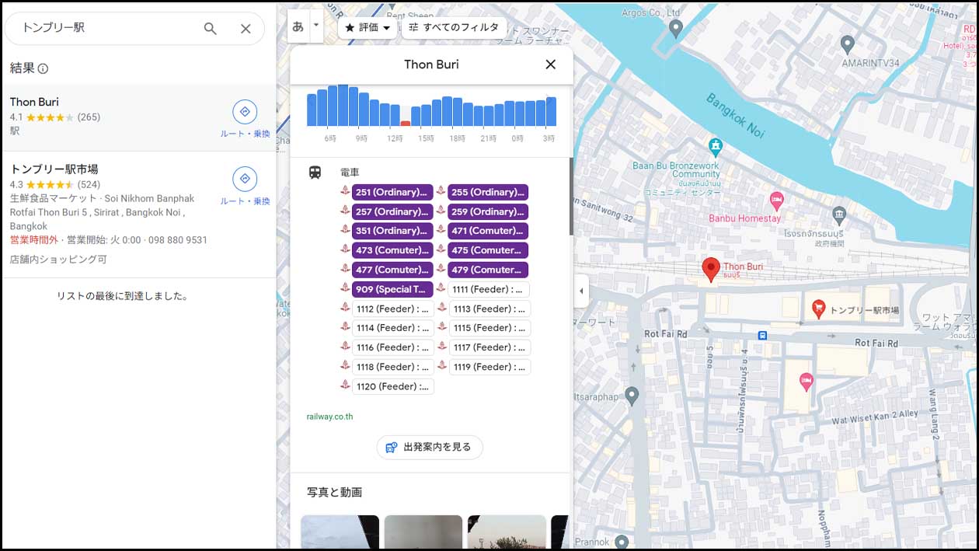Click phone number 098 880 9531

pyautogui.click(x=178, y=240)
